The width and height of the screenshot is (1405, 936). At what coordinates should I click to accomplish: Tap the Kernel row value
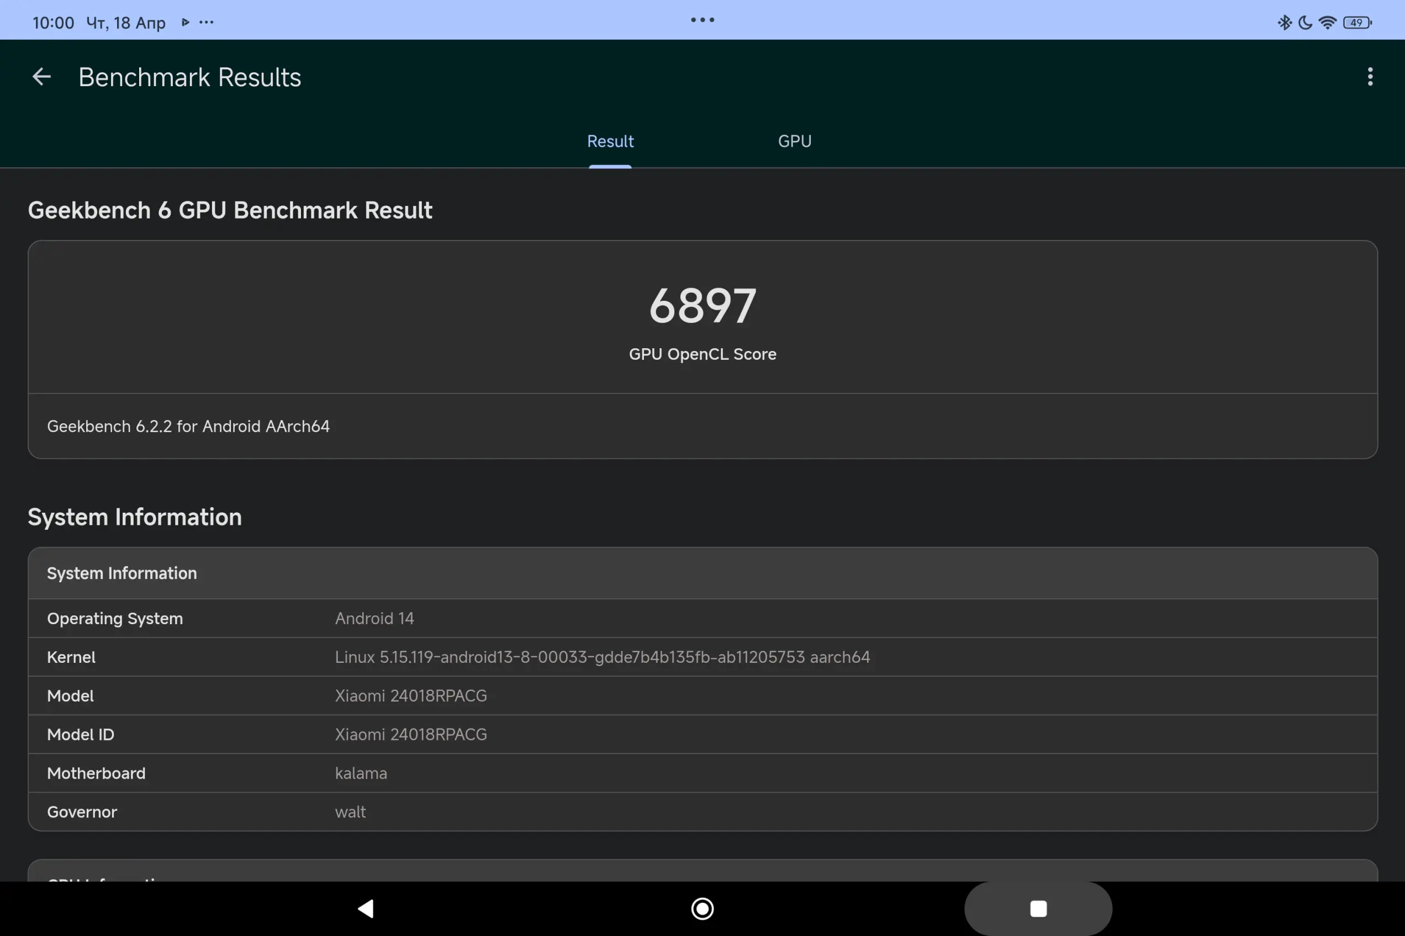click(602, 657)
